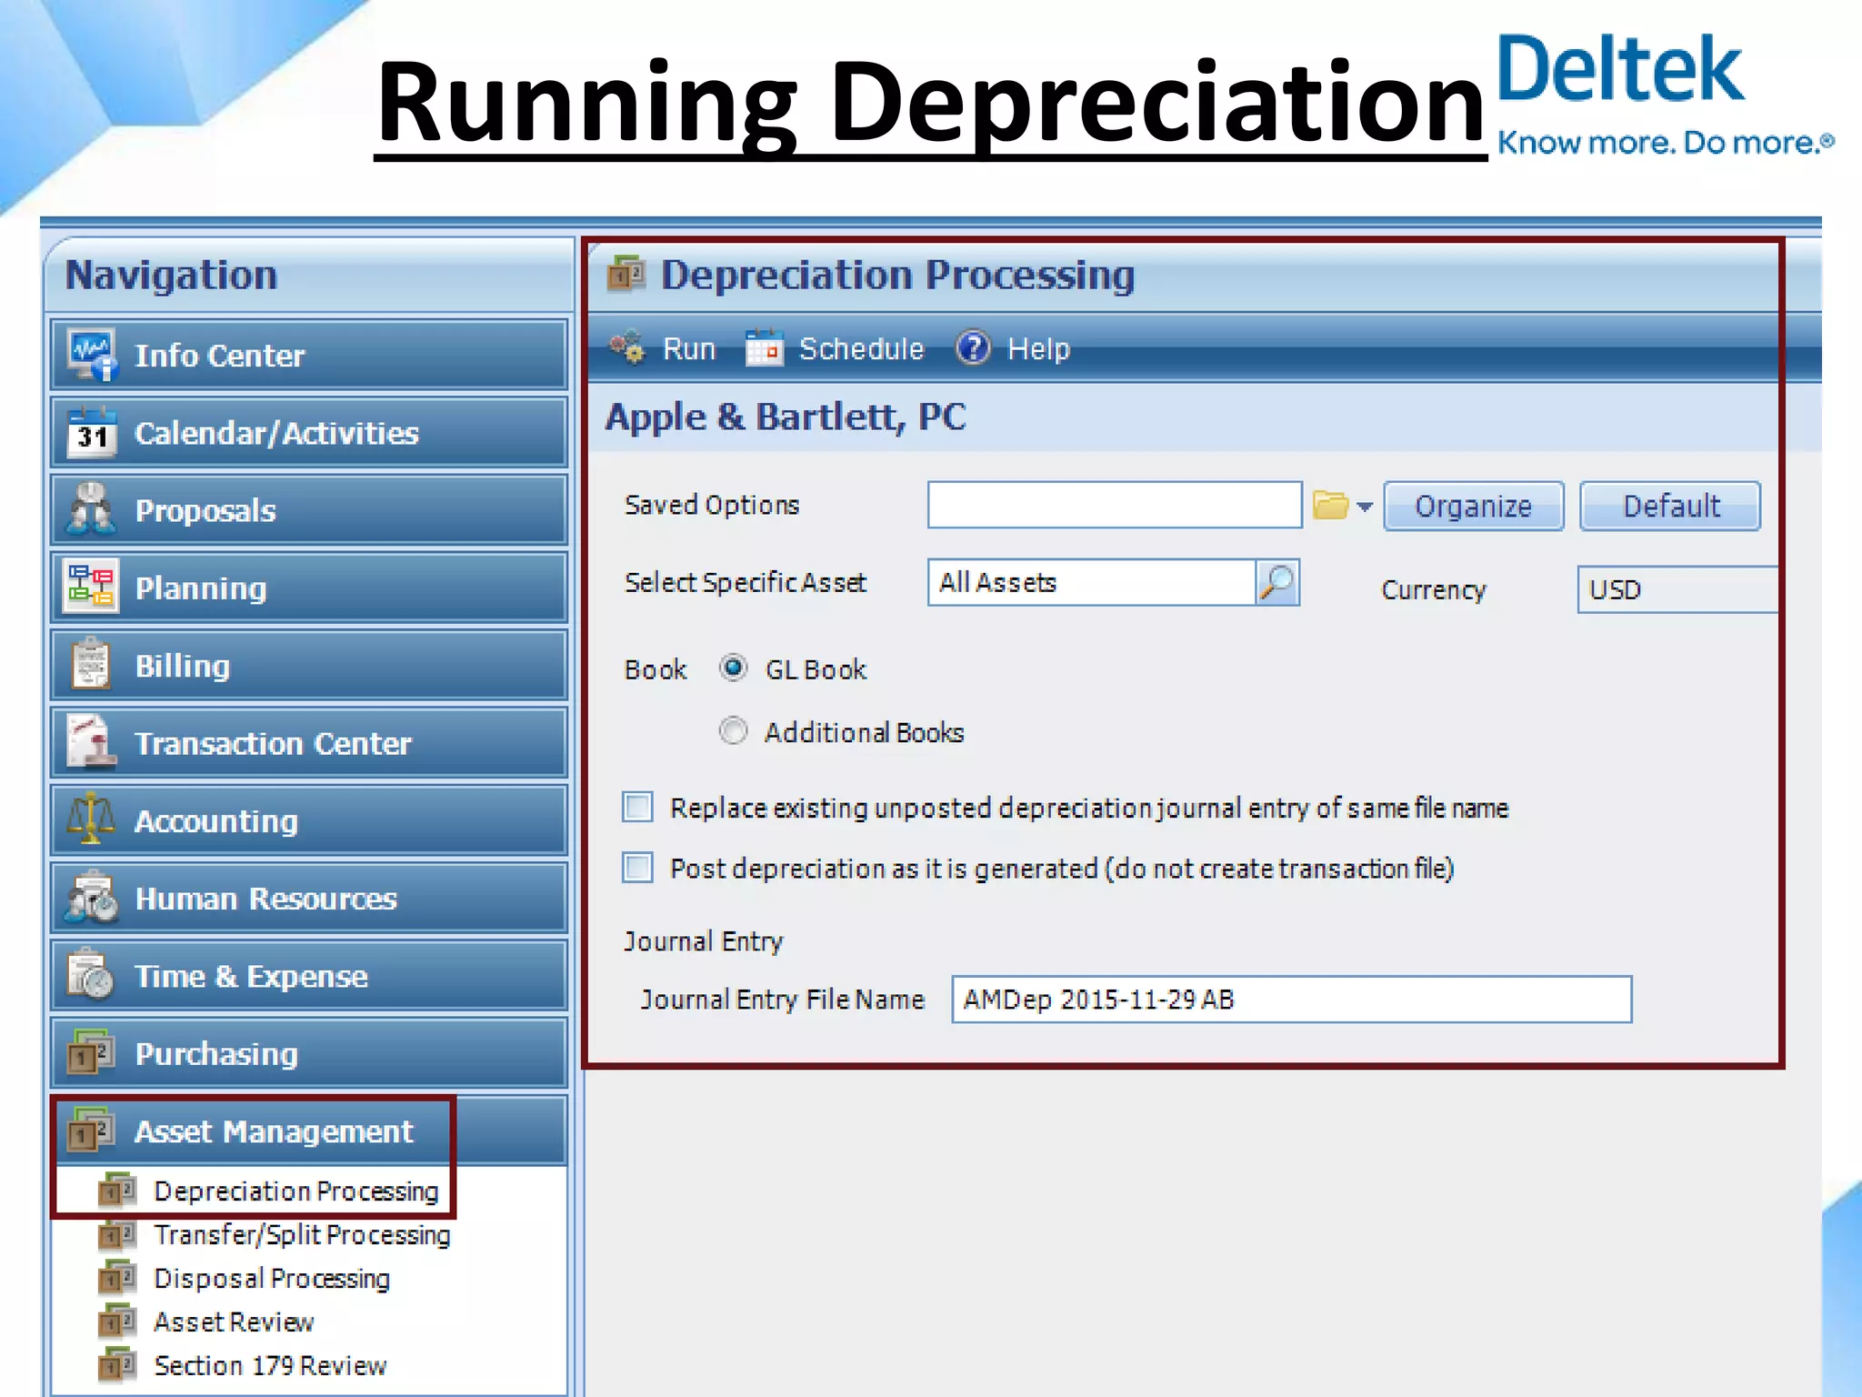Click the Schedule calendar icon

pyautogui.click(x=764, y=348)
